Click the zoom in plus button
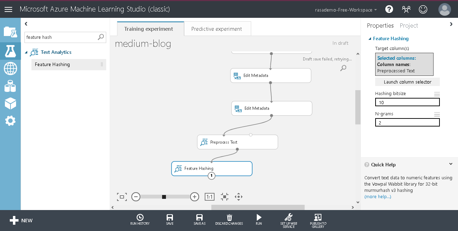This screenshot has width=458, height=231. click(x=195, y=197)
